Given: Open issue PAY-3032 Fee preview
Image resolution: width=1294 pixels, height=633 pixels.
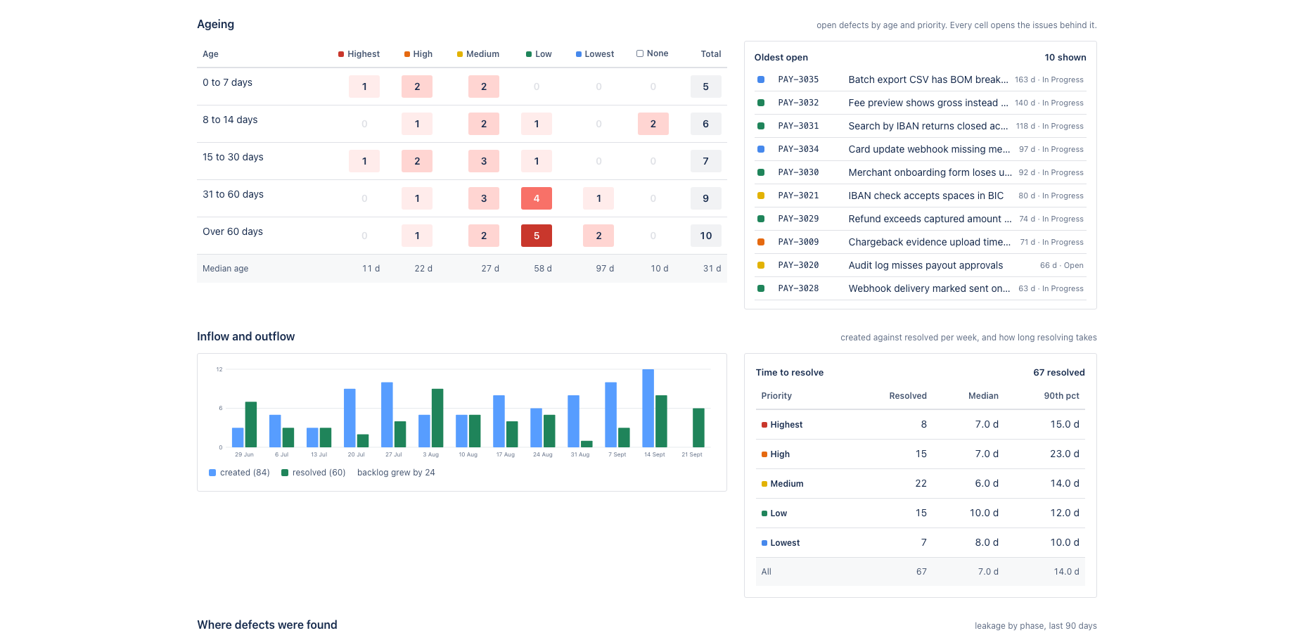Looking at the screenshot, I should pos(920,103).
